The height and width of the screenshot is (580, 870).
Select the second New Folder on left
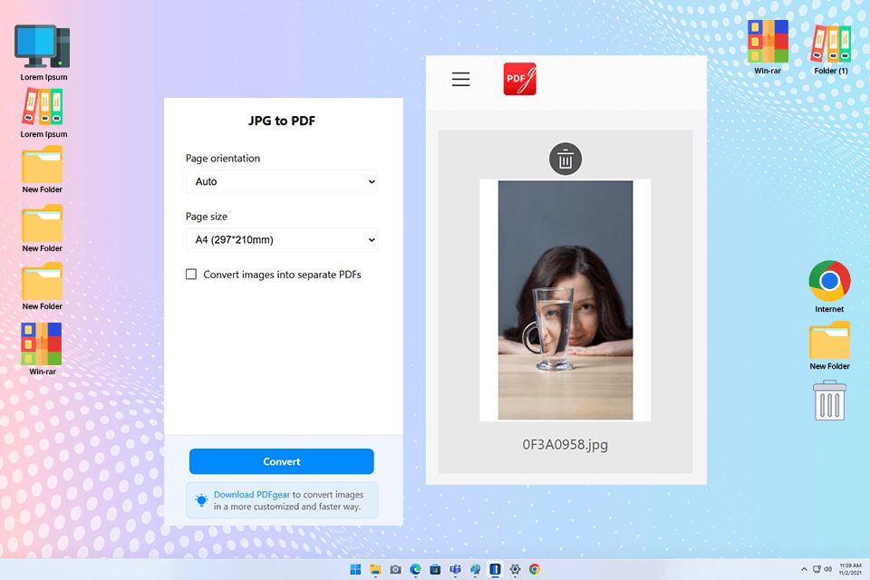(x=43, y=228)
